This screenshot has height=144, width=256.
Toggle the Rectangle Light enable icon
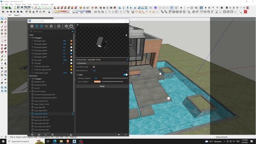[x=32, y=41]
